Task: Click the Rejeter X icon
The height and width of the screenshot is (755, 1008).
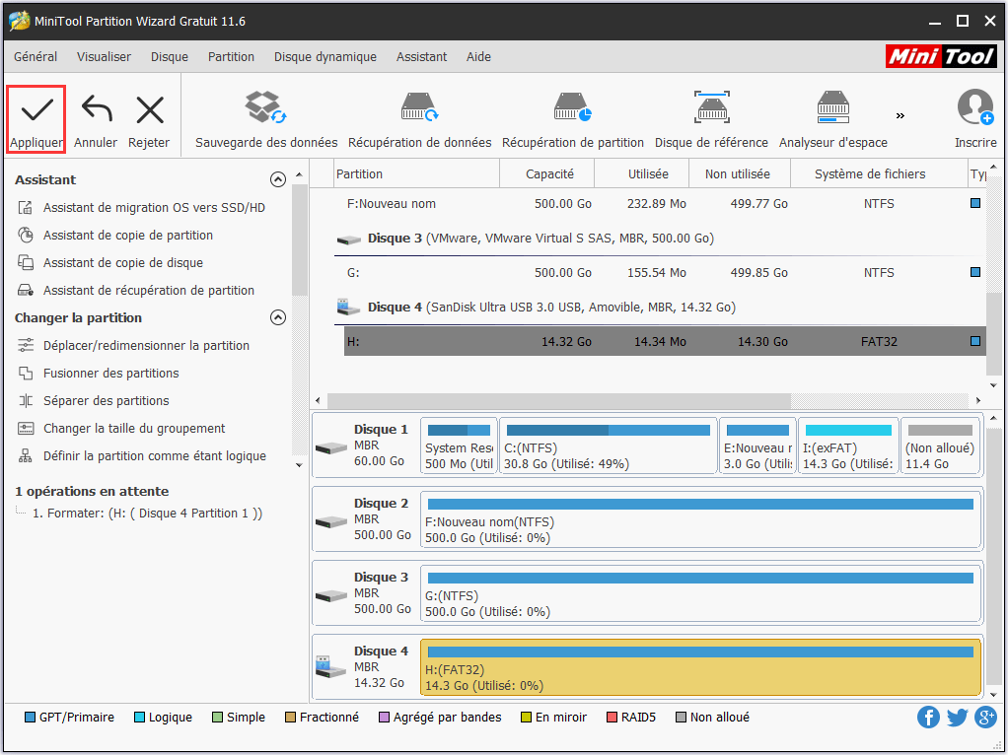Action: coord(149,109)
